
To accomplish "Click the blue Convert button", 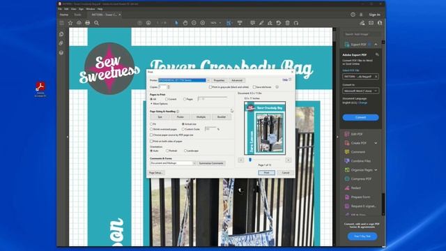I will [360, 117].
